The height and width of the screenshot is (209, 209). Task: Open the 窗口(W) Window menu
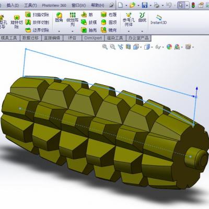click(x=79, y=5)
